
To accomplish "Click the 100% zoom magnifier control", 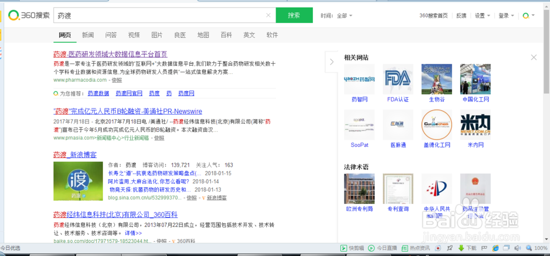I will 536,248.
